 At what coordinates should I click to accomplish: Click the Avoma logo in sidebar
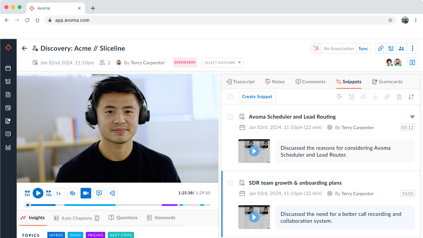click(x=8, y=48)
